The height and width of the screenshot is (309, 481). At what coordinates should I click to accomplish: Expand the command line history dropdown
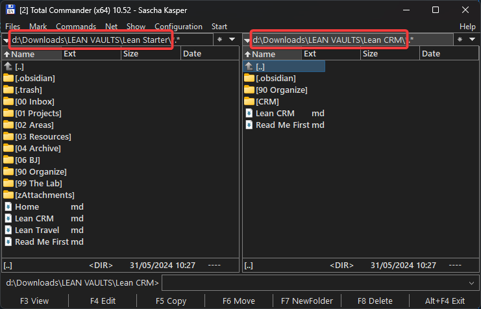471,283
